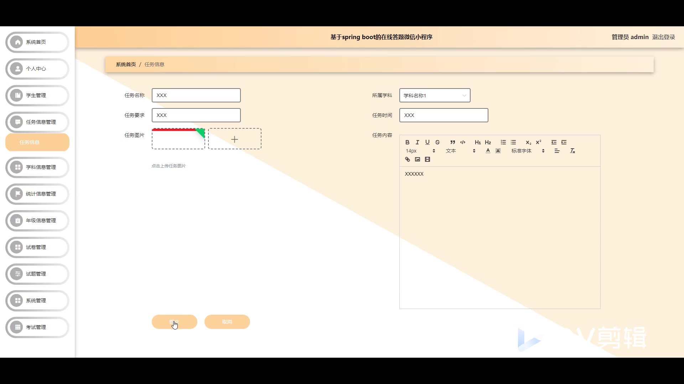Insert a blockquote in task content

point(452,142)
